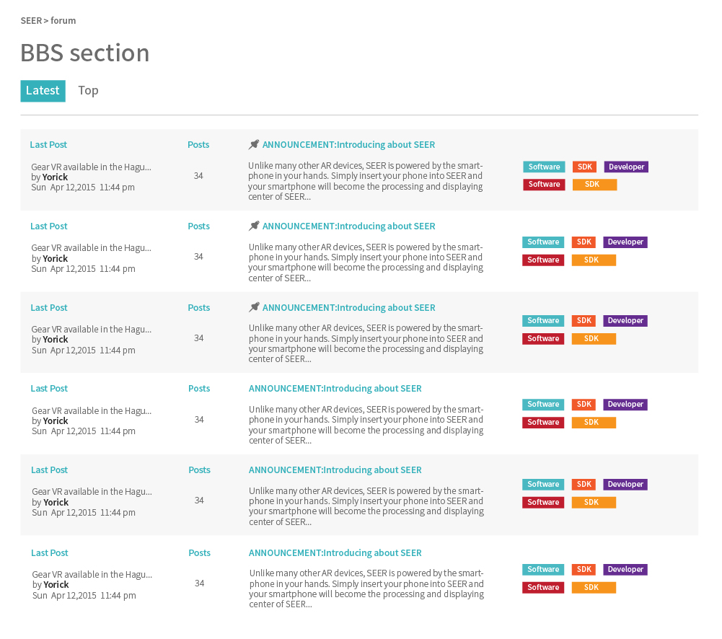The height and width of the screenshot is (639, 722).
Task: Open third pinned ANNOUNCEMENT thread title
Action: tap(348, 307)
